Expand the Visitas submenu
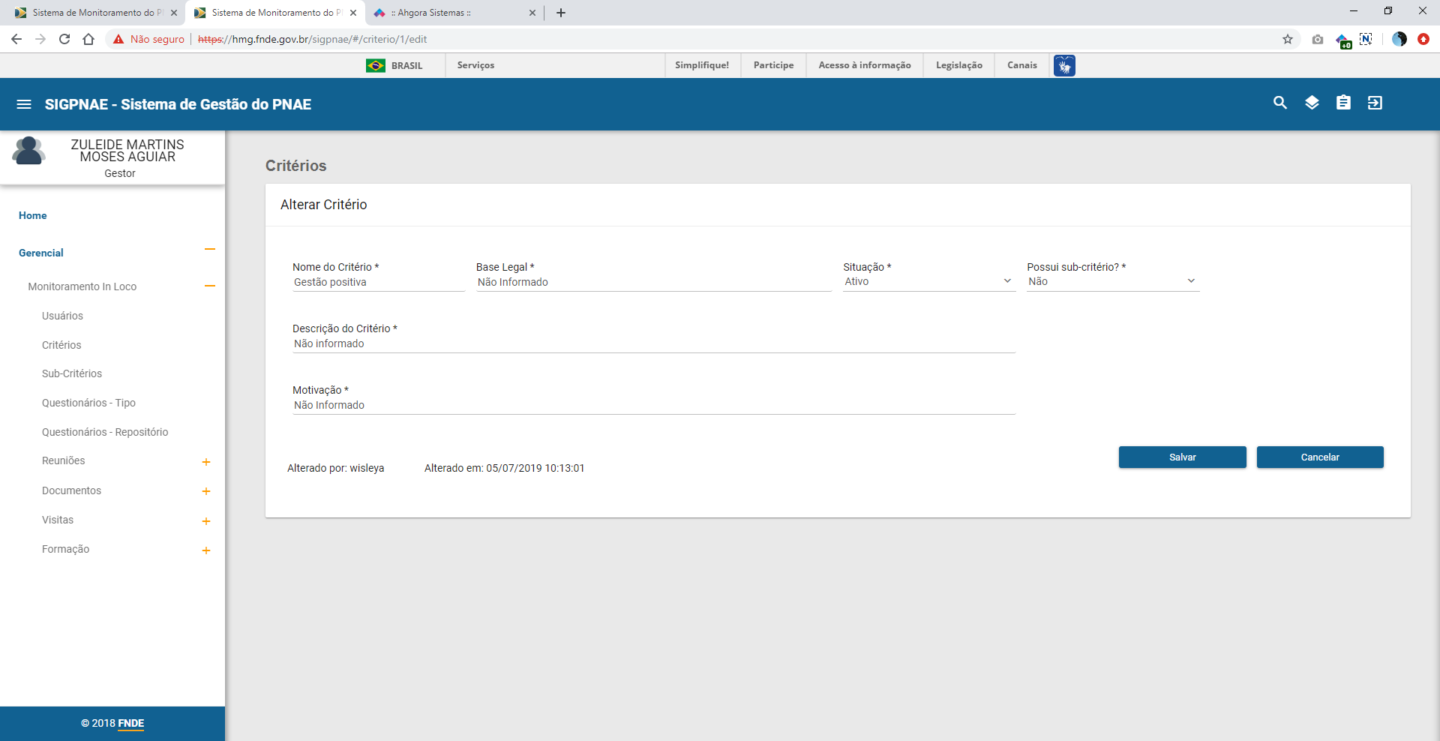Screen dimensions: 1440x741 [x=206, y=521]
